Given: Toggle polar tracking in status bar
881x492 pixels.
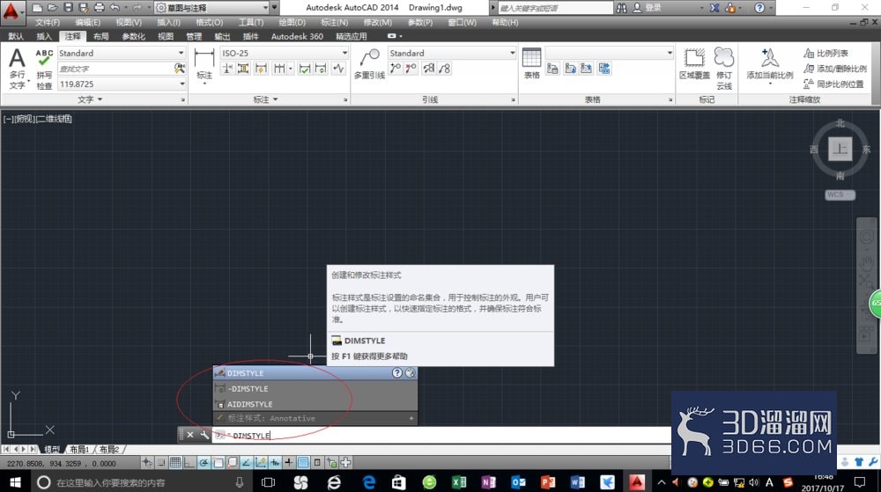Looking at the screenshot, I should 204,463.
